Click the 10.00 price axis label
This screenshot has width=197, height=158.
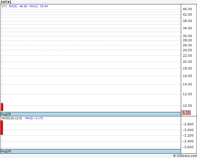(187, 106)
